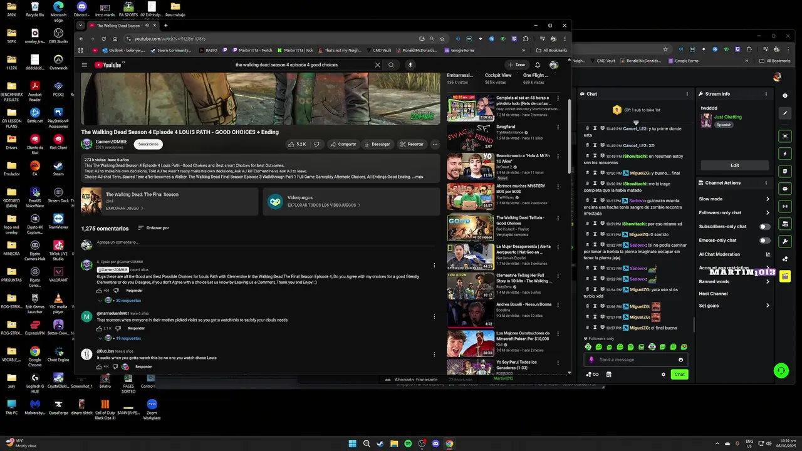
Task: Open Martin1013 - Twitch bookmark
Action: pos(252,50)
